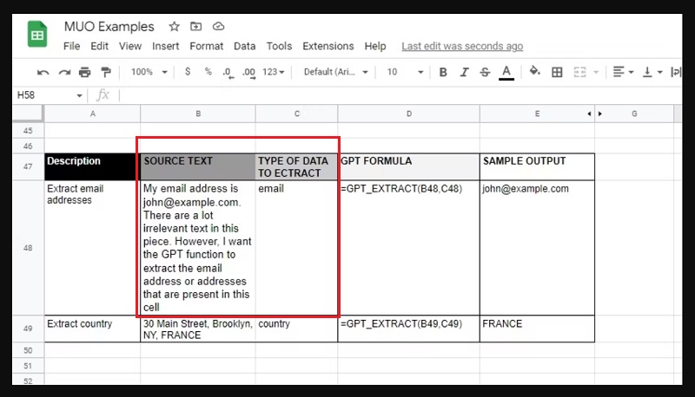
Task: Select column C header
Action: (297, 114)
